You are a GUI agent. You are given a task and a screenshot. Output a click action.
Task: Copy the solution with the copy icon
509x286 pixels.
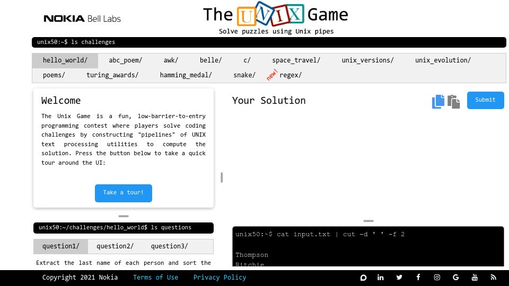pyautogui.click(x=438, y=102)
